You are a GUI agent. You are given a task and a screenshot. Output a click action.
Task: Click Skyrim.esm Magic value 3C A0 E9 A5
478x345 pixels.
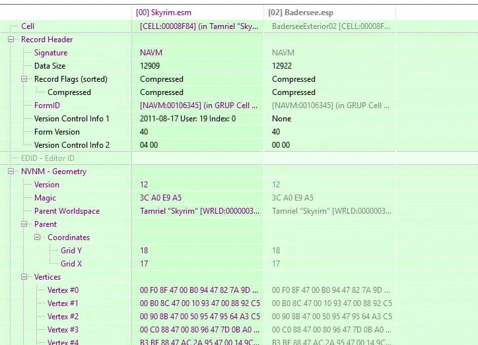point(160,198)
